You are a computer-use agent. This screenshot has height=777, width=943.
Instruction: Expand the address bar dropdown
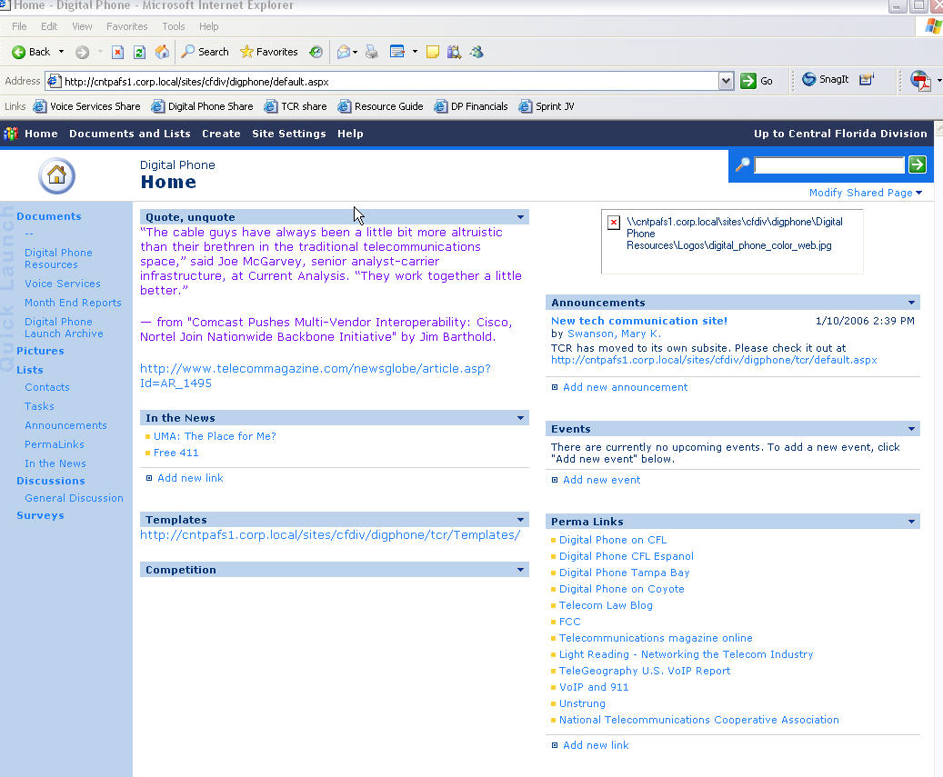point(727,81)
